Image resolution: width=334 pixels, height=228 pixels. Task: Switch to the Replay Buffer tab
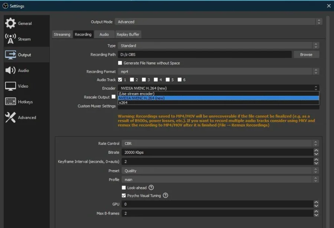(x=128, y=35)
